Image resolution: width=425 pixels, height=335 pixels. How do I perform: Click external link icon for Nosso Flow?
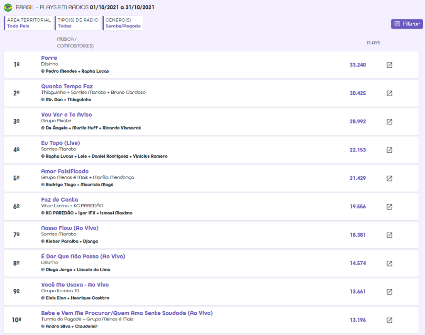click(389, 235)
